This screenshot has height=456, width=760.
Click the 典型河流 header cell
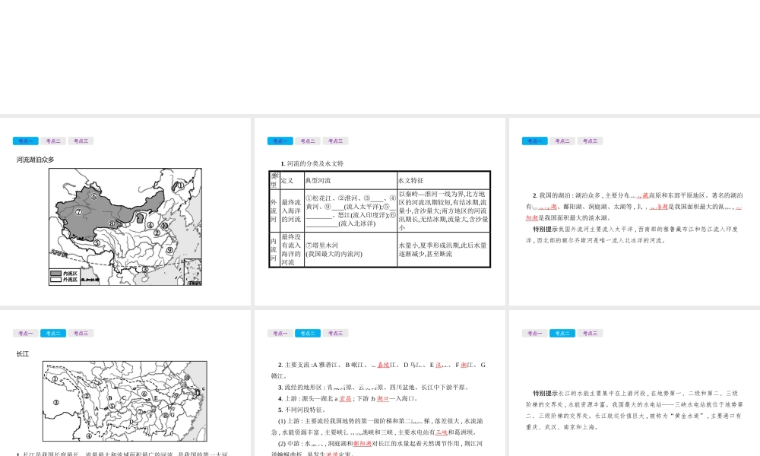coord(350,180)
